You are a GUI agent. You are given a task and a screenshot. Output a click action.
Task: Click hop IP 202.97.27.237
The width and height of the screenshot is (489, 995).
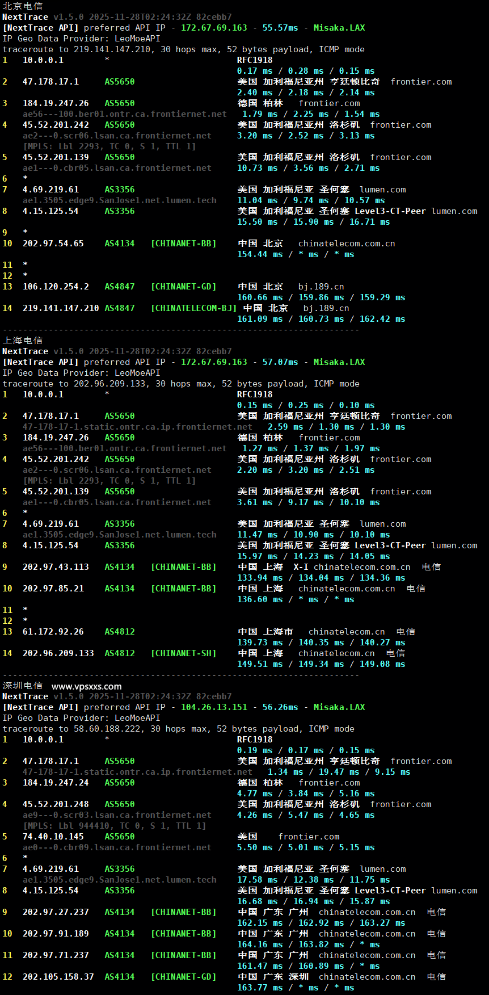pyautogui.click(x=56, y=912)
